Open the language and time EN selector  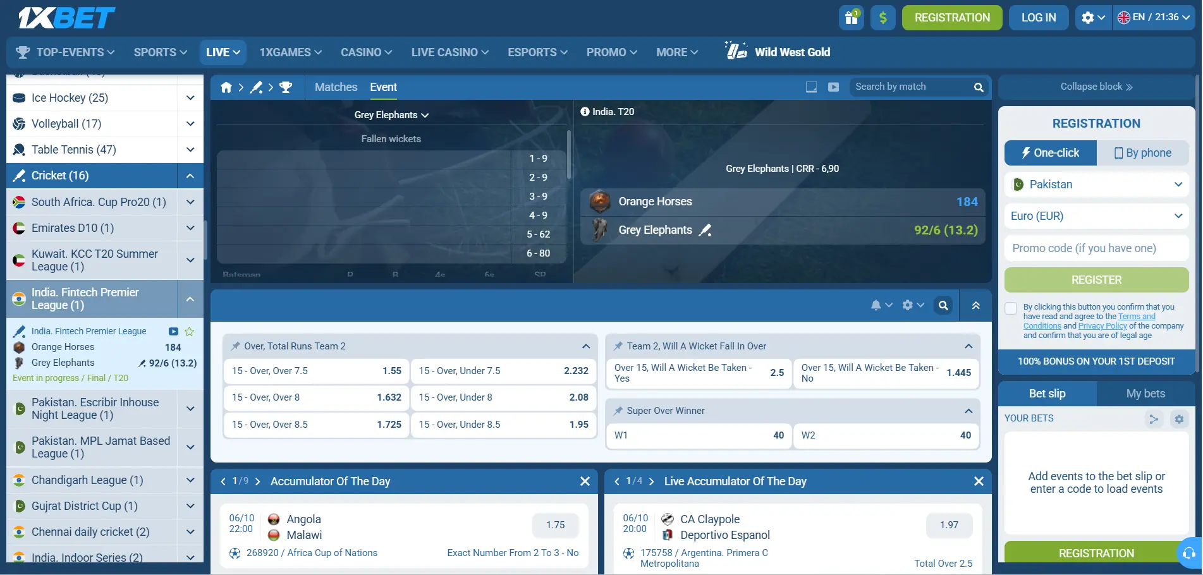tap(1154, 18)
